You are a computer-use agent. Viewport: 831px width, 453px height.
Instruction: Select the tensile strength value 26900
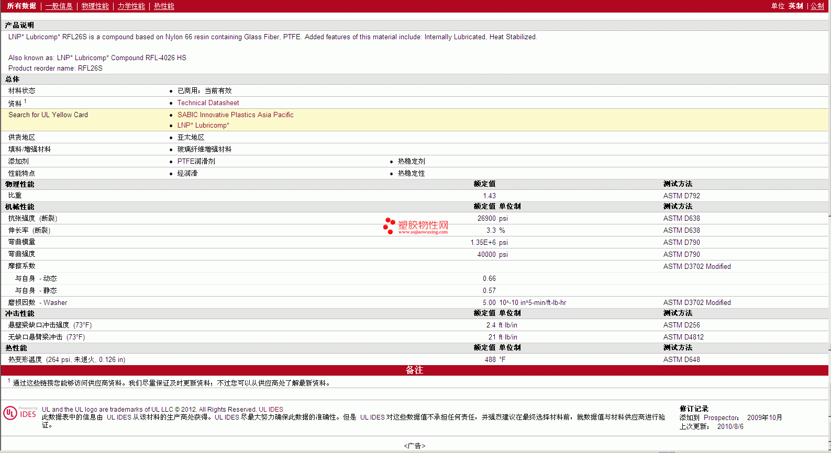click(486, 219)
